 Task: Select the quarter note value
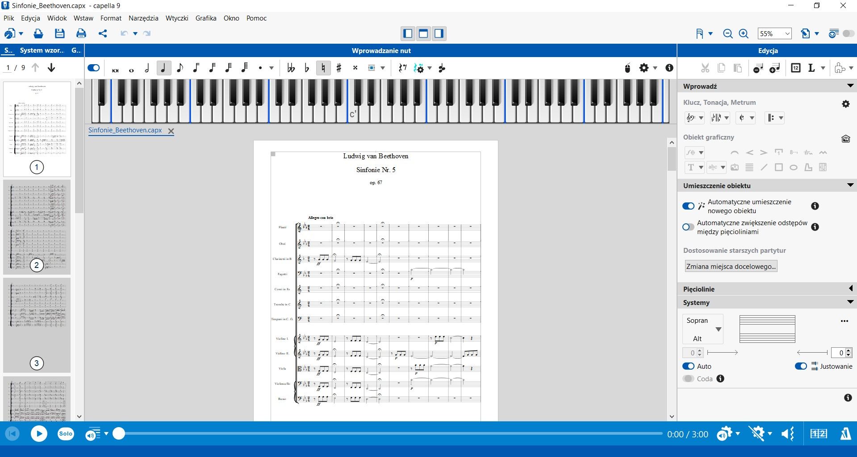coord(163,68)
